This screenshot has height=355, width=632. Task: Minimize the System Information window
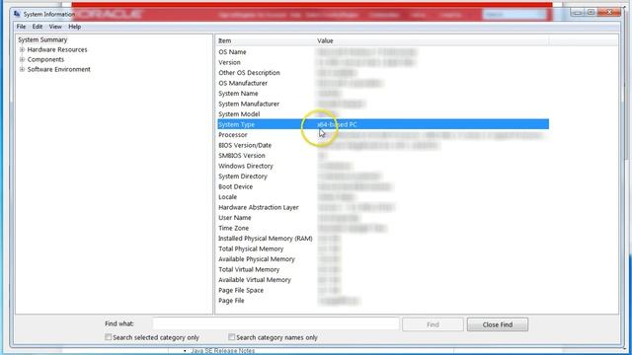(x=578, y=13)
